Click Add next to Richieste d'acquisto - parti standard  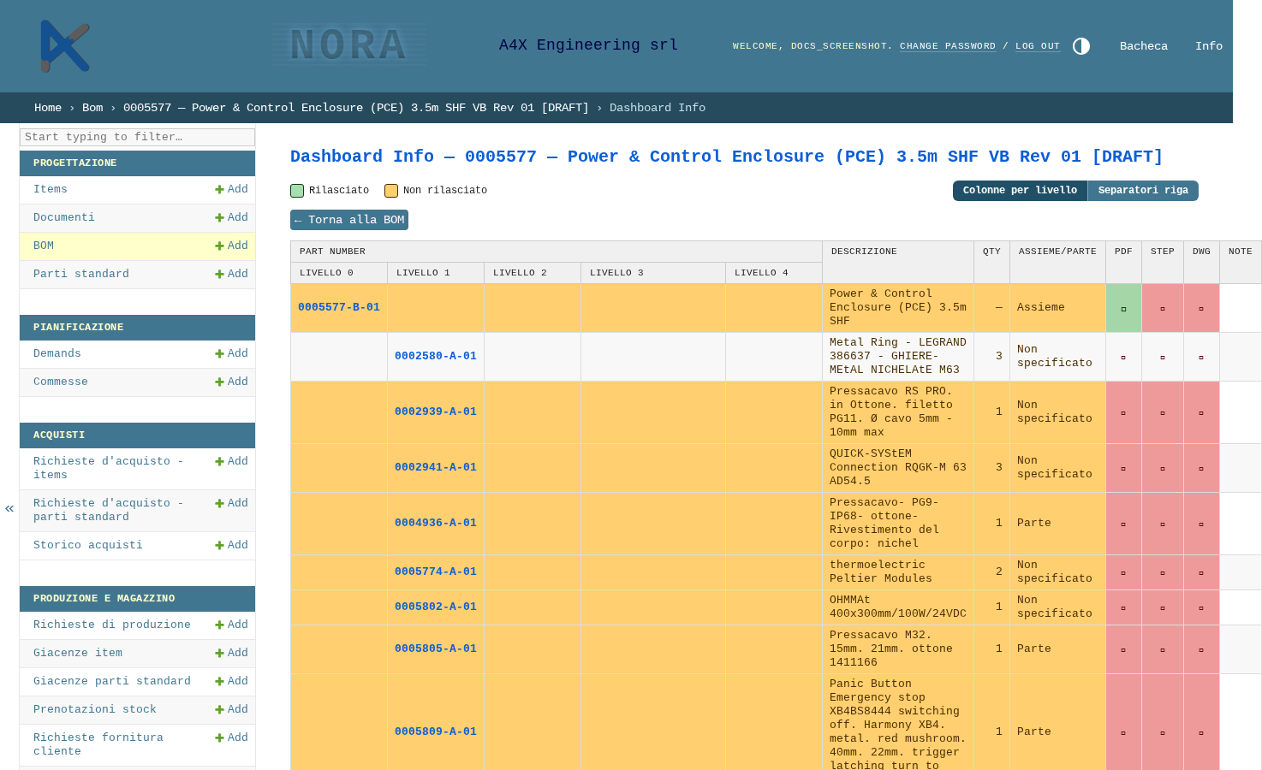pyautogui.click(x=231, y=503)
